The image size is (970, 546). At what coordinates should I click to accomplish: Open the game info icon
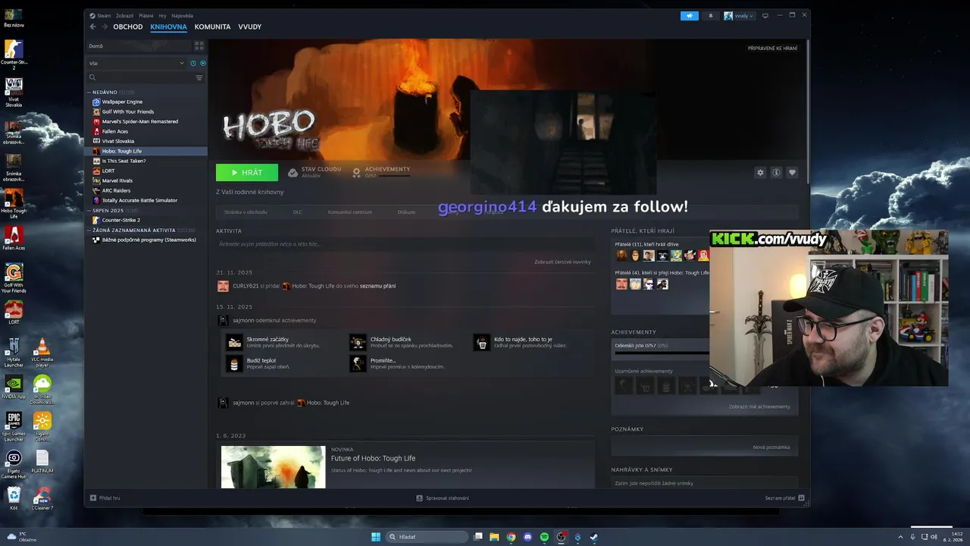776,172
